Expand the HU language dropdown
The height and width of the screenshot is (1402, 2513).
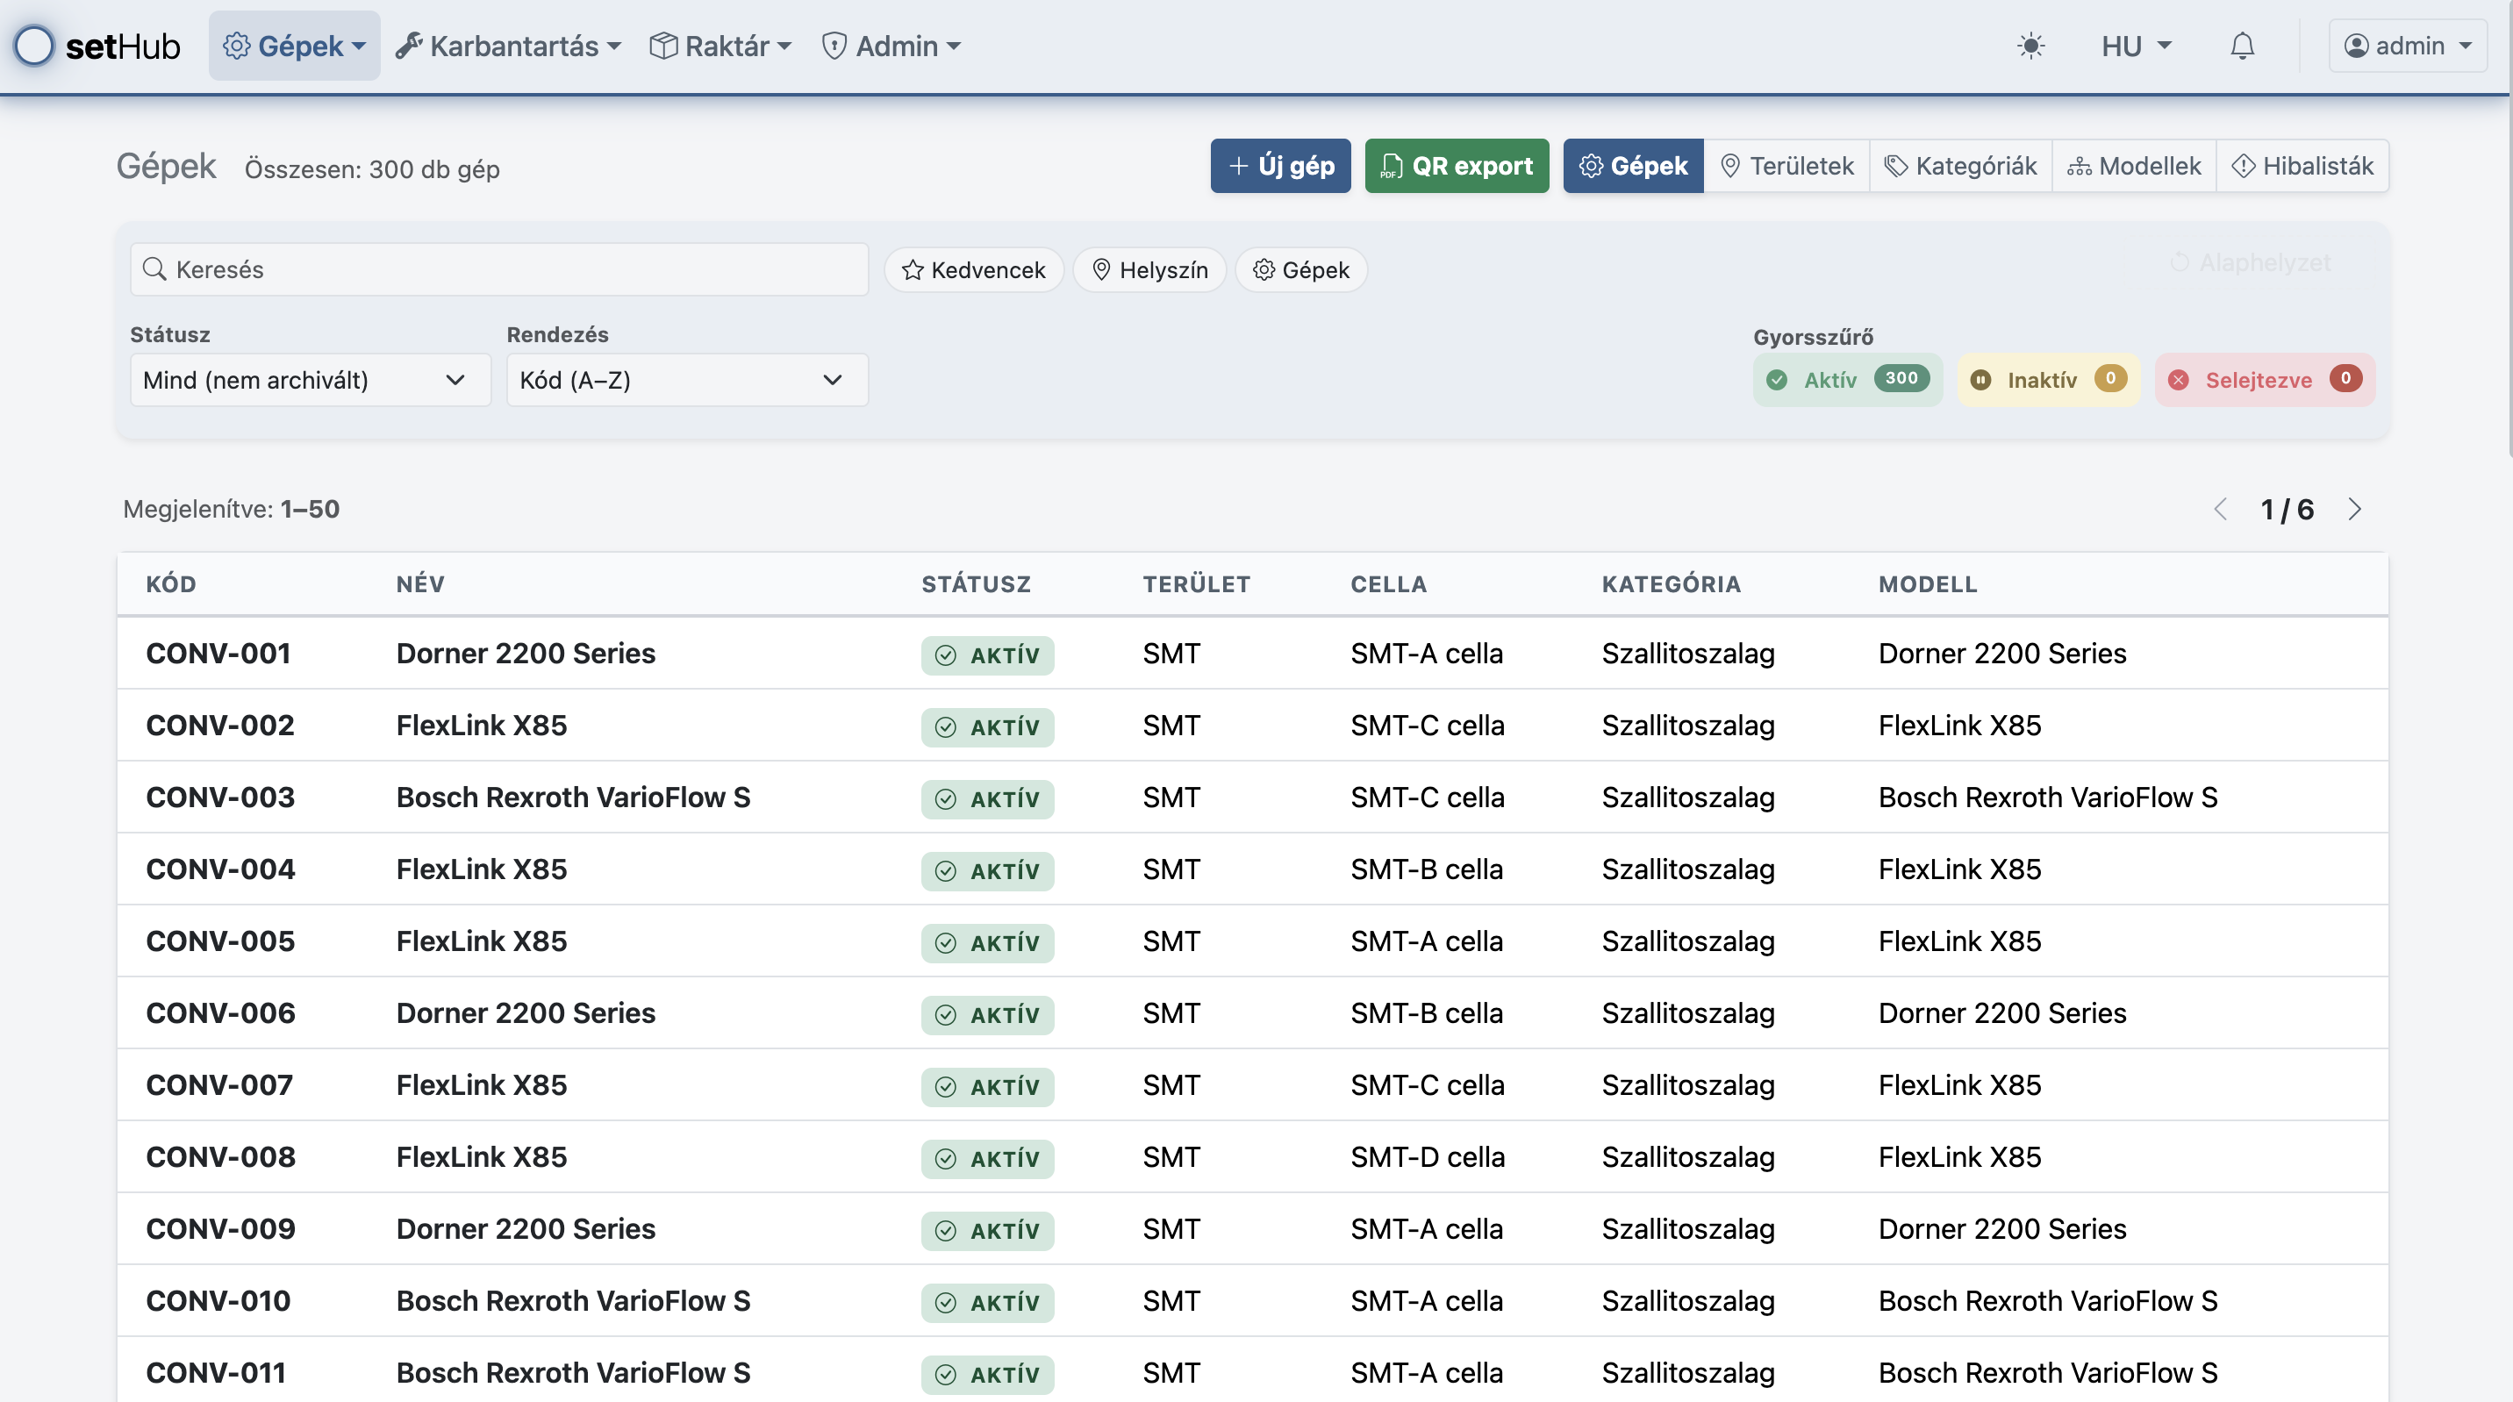(x=2136, y=46)
